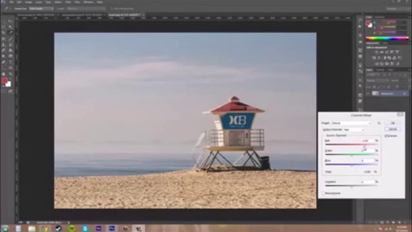Viewport: 412px width, 232px height.
Task: Select the Gradient tool
Action: (x=10, y=50)
